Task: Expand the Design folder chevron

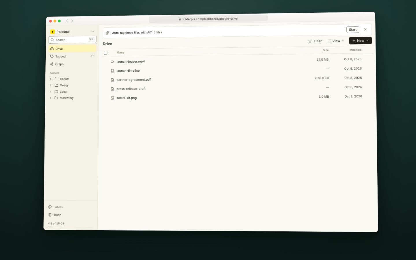Action: [x=51, y=85]
